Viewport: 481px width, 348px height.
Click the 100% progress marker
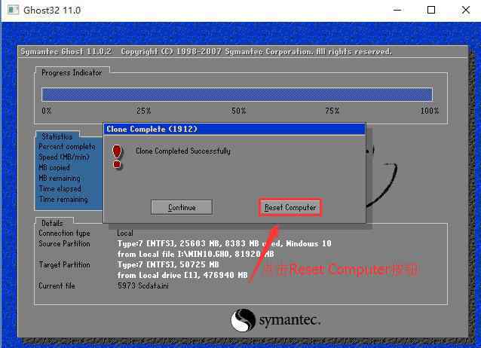(x=430, y=111)
